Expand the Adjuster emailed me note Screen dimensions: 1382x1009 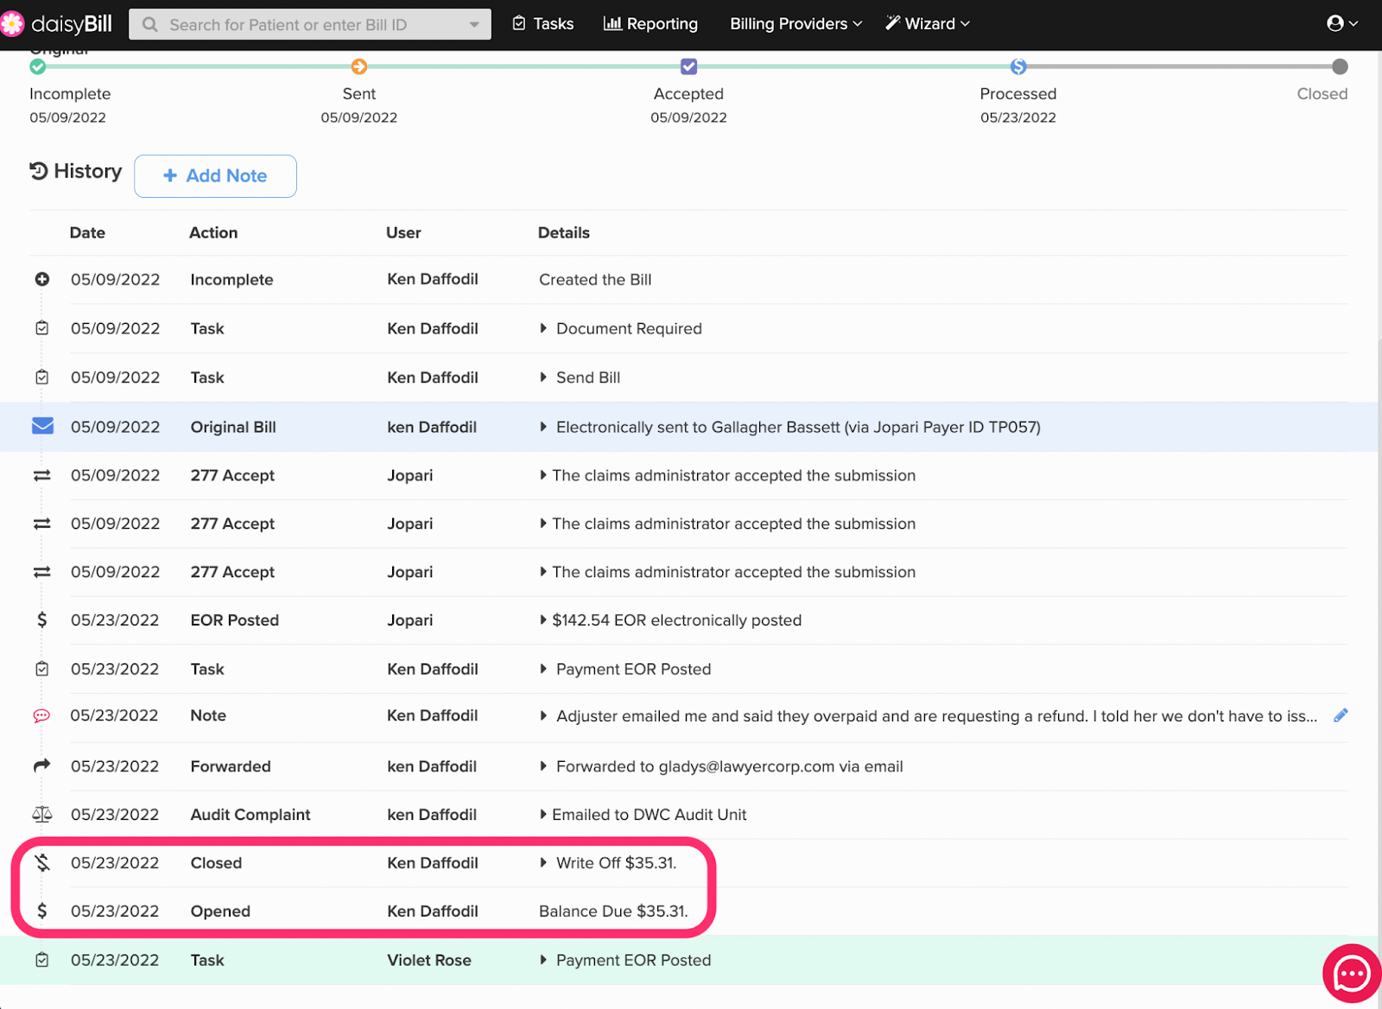tap(543, 716)
